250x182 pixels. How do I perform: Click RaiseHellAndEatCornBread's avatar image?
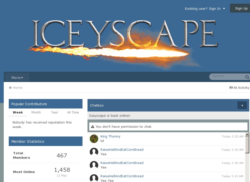(94, 152)
